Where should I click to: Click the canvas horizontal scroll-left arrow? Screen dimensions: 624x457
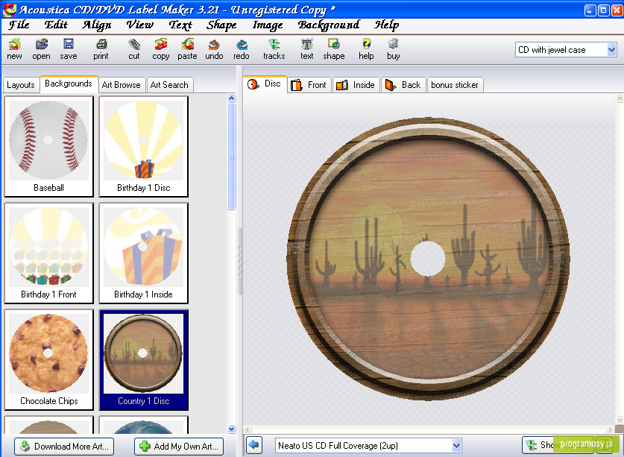247,429
